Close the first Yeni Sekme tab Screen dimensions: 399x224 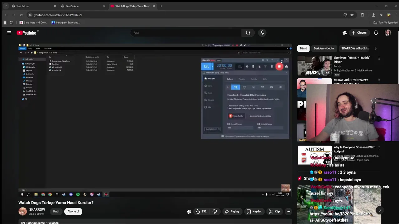click(55, 6)
